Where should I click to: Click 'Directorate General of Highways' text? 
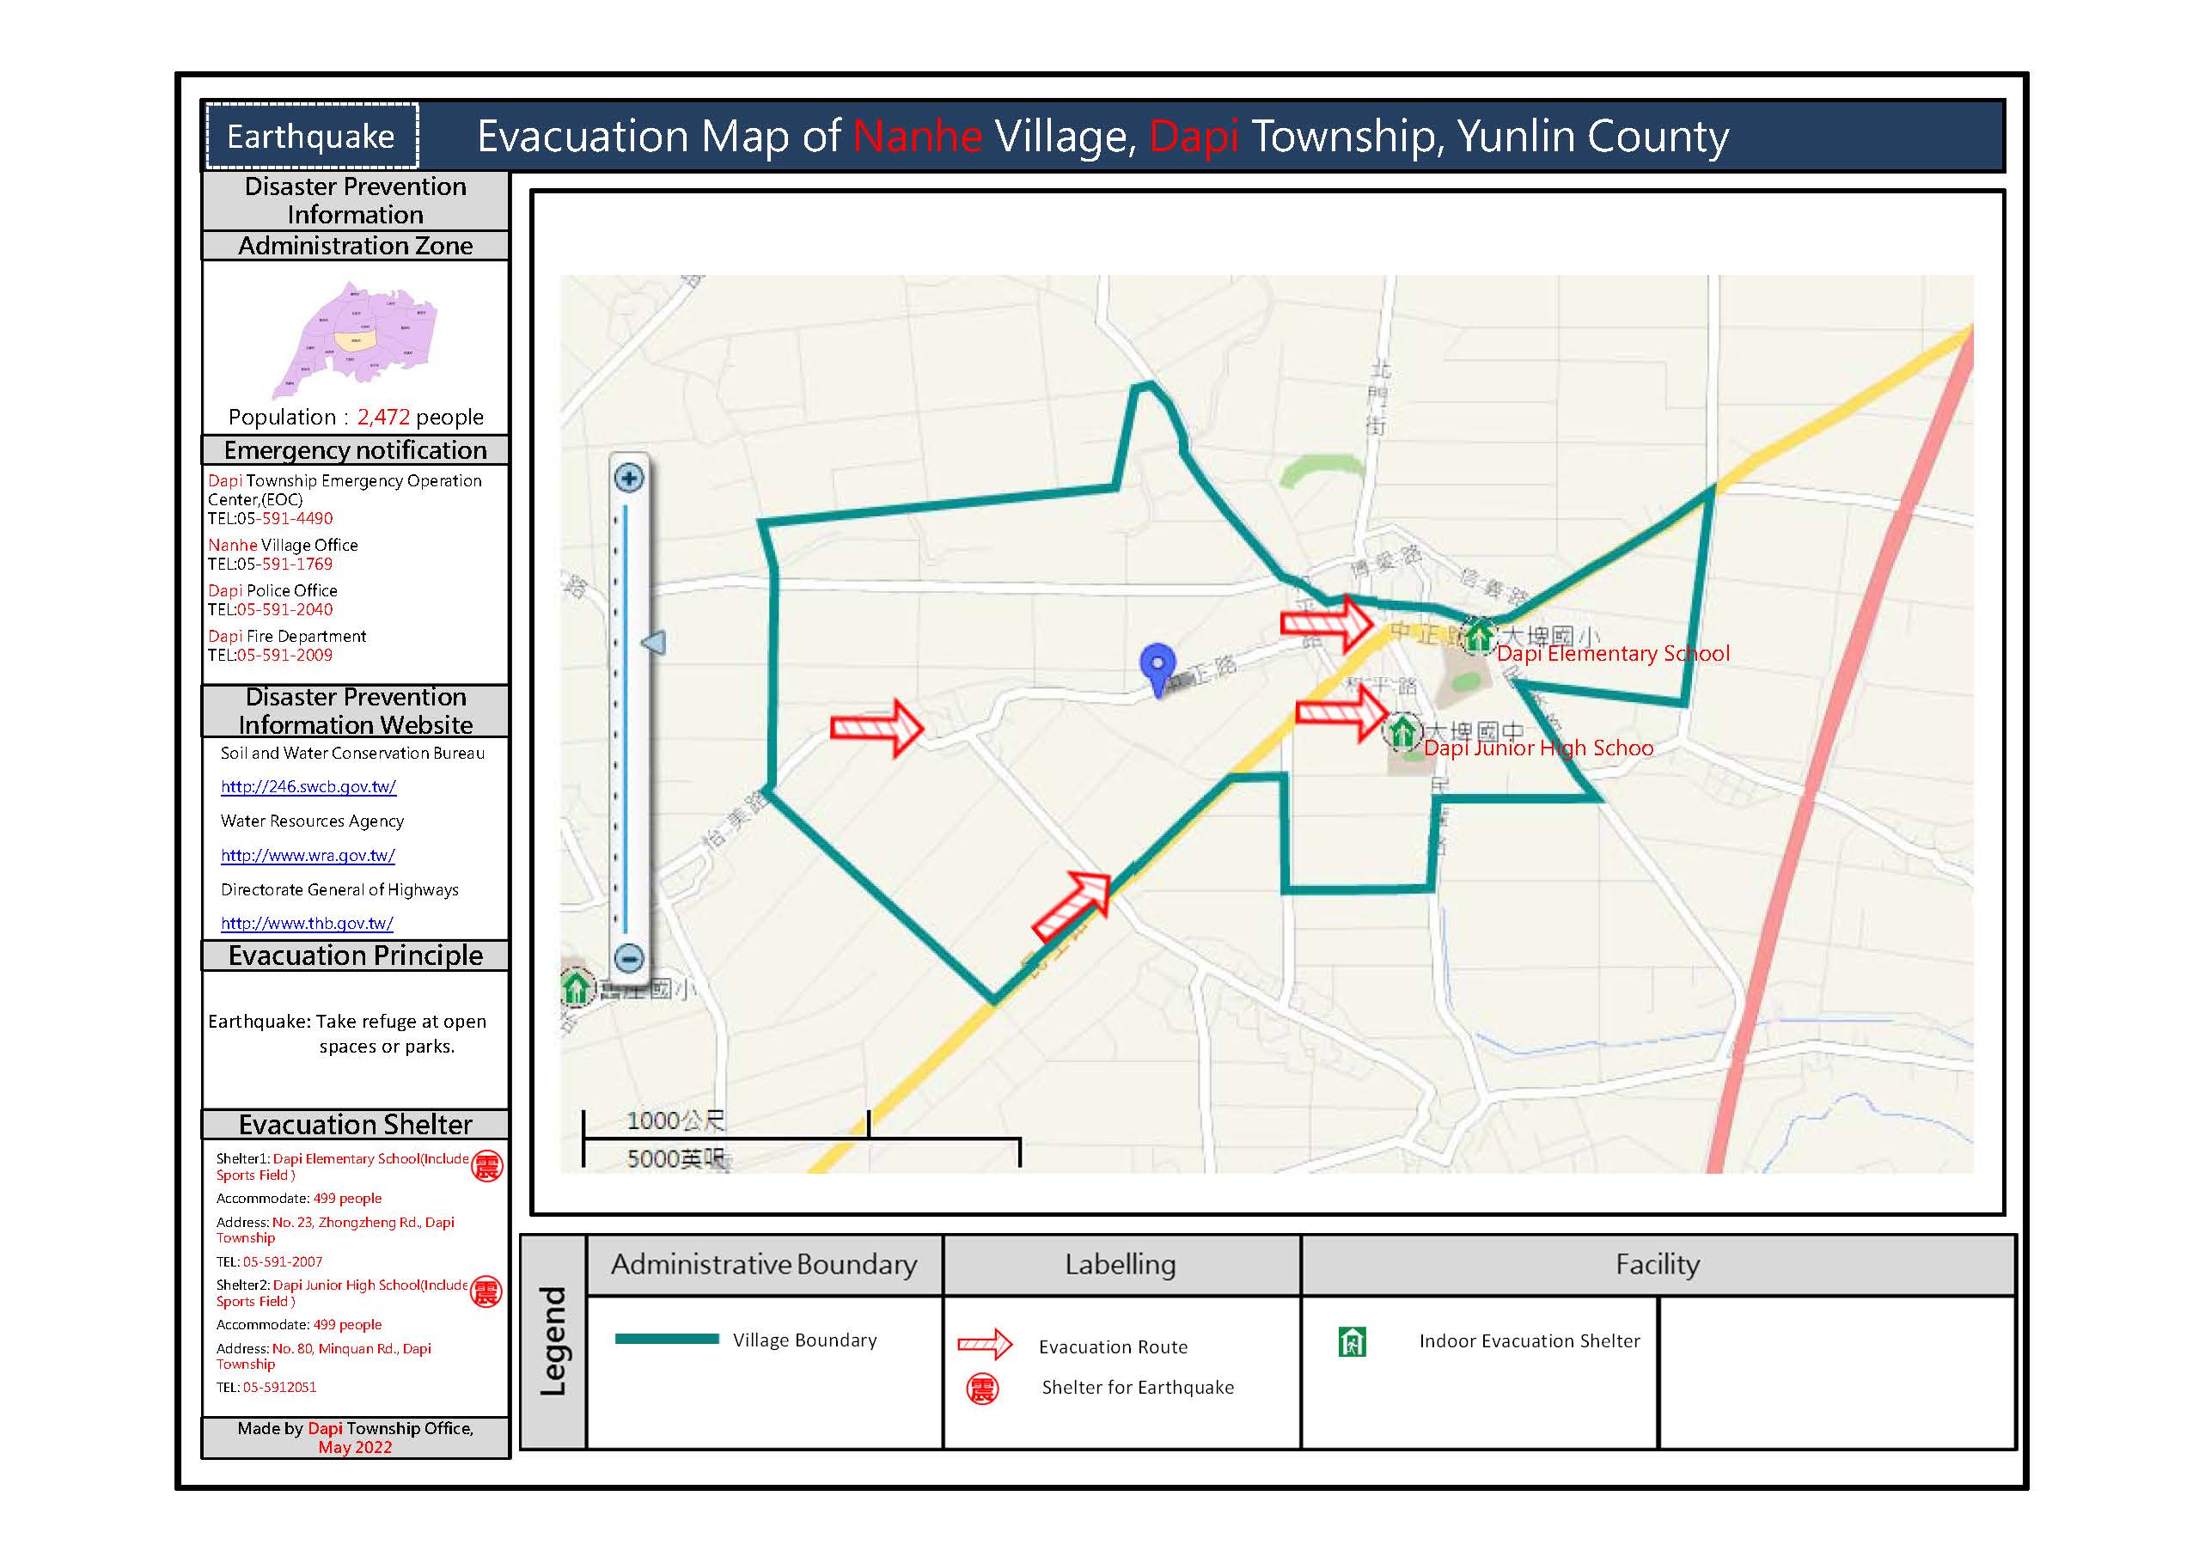coord(340,890)
